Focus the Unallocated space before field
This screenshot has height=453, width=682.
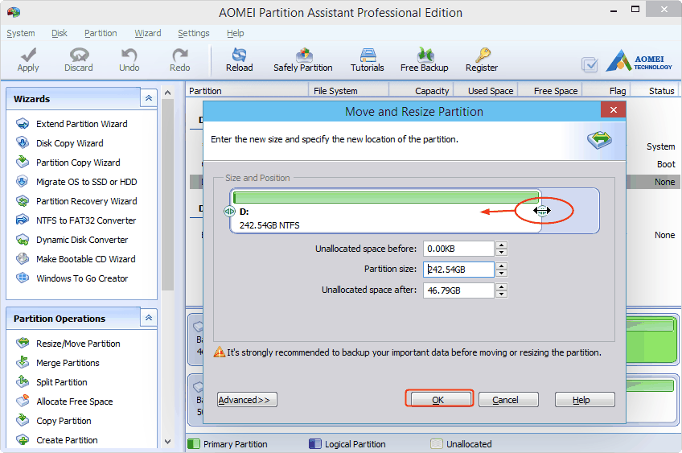point(458,249)
